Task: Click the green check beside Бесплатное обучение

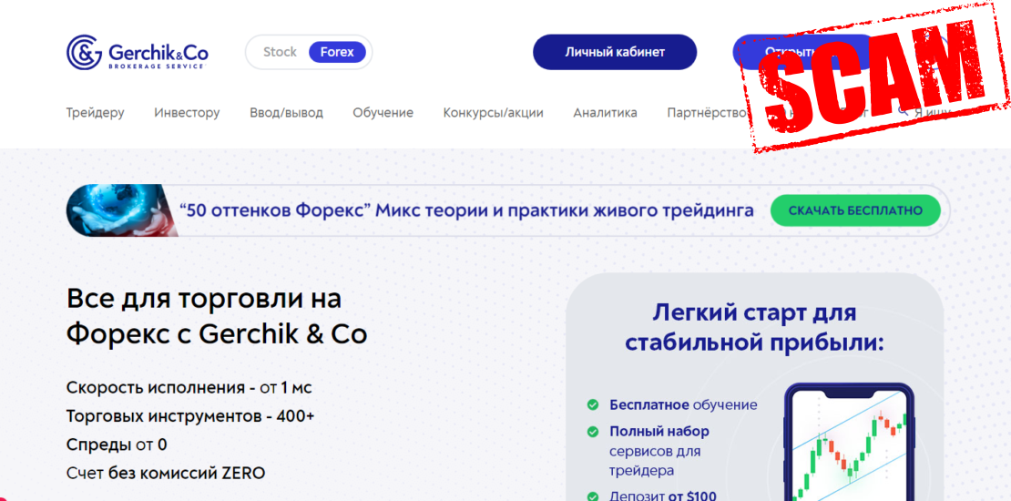Action: pos(592,405)
